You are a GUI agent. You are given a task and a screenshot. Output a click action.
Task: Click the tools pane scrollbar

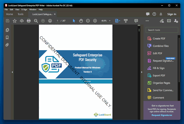tap(179, 60)
